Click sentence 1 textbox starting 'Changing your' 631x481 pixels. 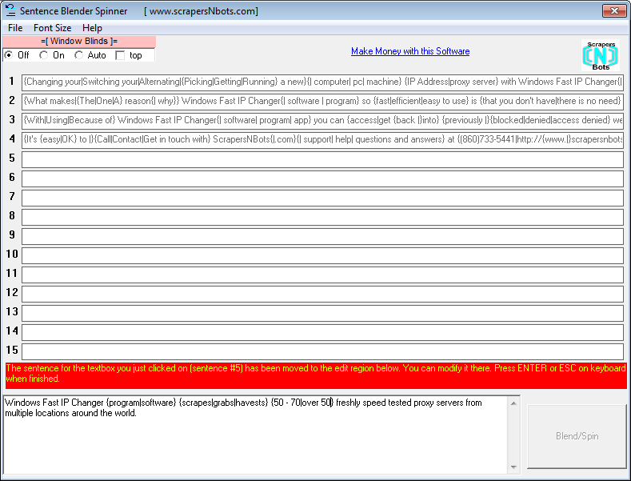322,82
